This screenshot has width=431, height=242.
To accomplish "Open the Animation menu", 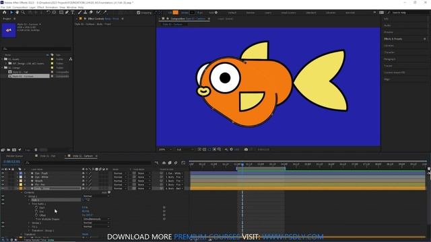I will 52,7.
